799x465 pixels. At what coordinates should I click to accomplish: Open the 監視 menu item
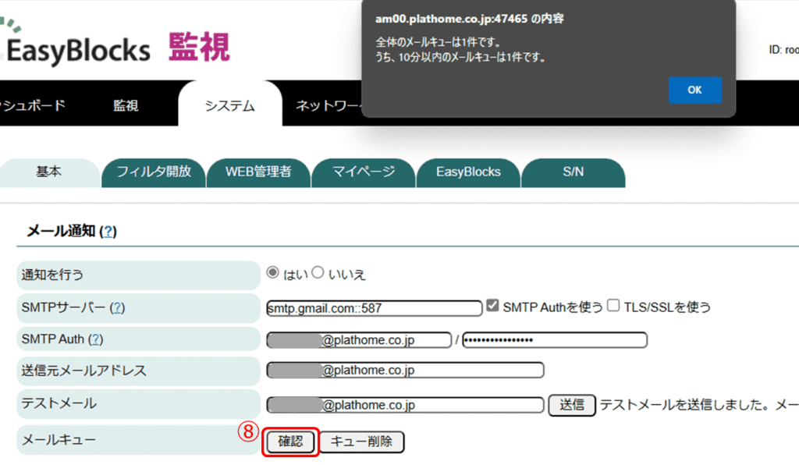125,104
